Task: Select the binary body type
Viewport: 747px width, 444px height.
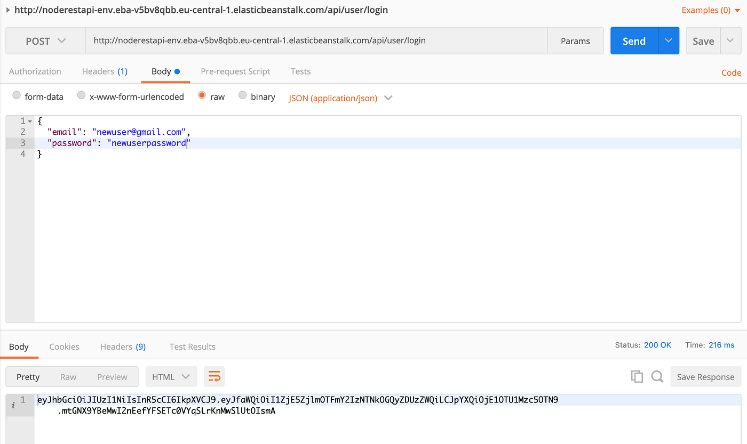Action: pos(243,95)
